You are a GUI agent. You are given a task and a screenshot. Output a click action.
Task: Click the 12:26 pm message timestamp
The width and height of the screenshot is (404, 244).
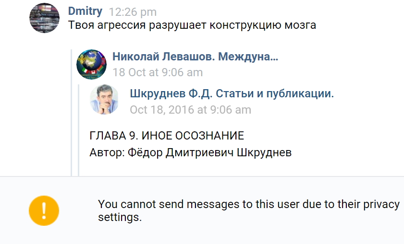133,12
